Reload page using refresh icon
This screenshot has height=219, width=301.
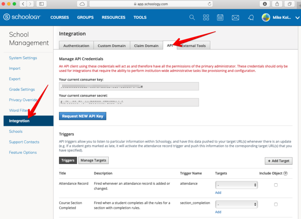(x=210, y=4)
